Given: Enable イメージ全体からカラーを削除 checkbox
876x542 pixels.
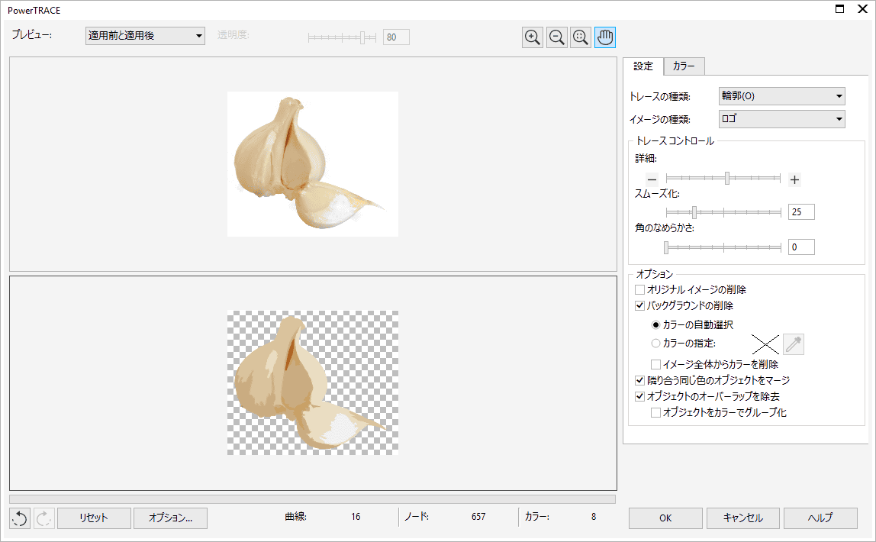Looking at the screenshot, I should (656, 364).
